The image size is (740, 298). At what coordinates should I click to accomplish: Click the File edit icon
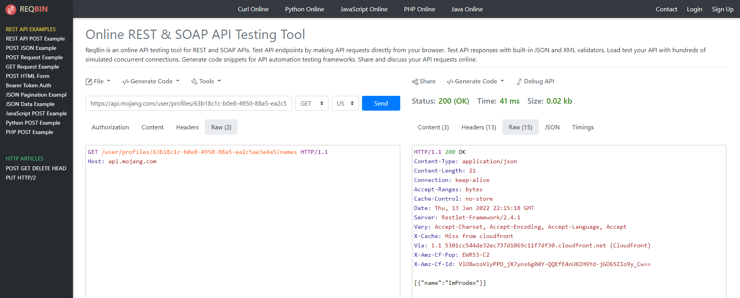pos(89,81)
